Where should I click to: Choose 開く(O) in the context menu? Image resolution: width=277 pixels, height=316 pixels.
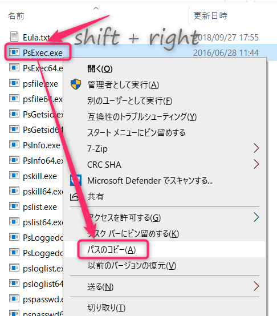coord(100,68)
